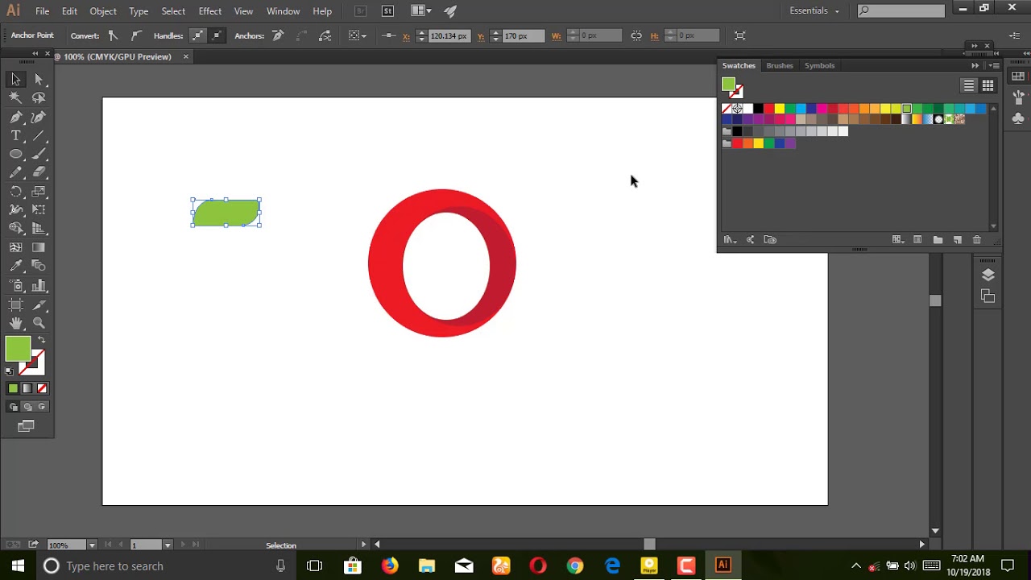
Task: Convert anchor point to corner
Action: (x=113, y=35)
